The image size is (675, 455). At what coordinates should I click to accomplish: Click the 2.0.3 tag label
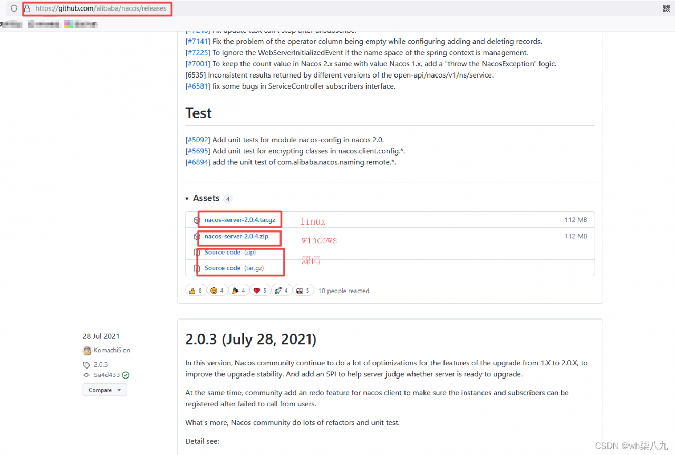tap(100, 364)
